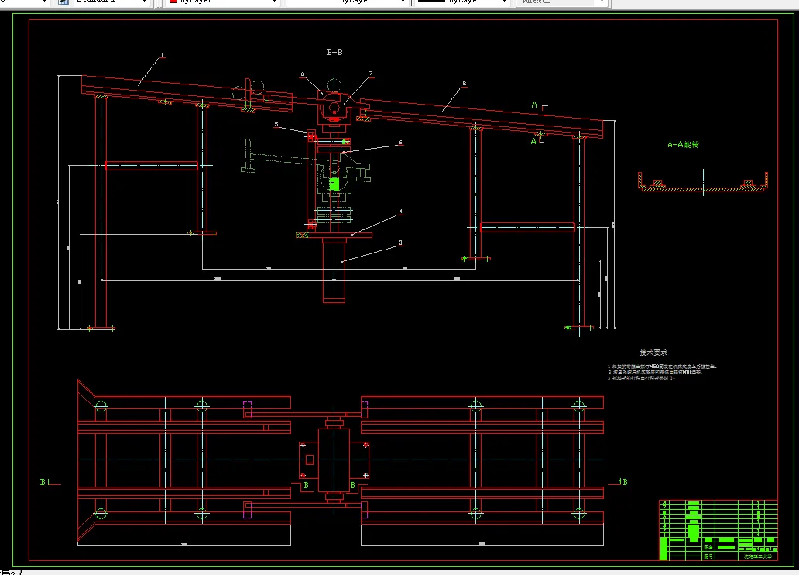
Task: Select part callout number 4
Action: [400, 212]
